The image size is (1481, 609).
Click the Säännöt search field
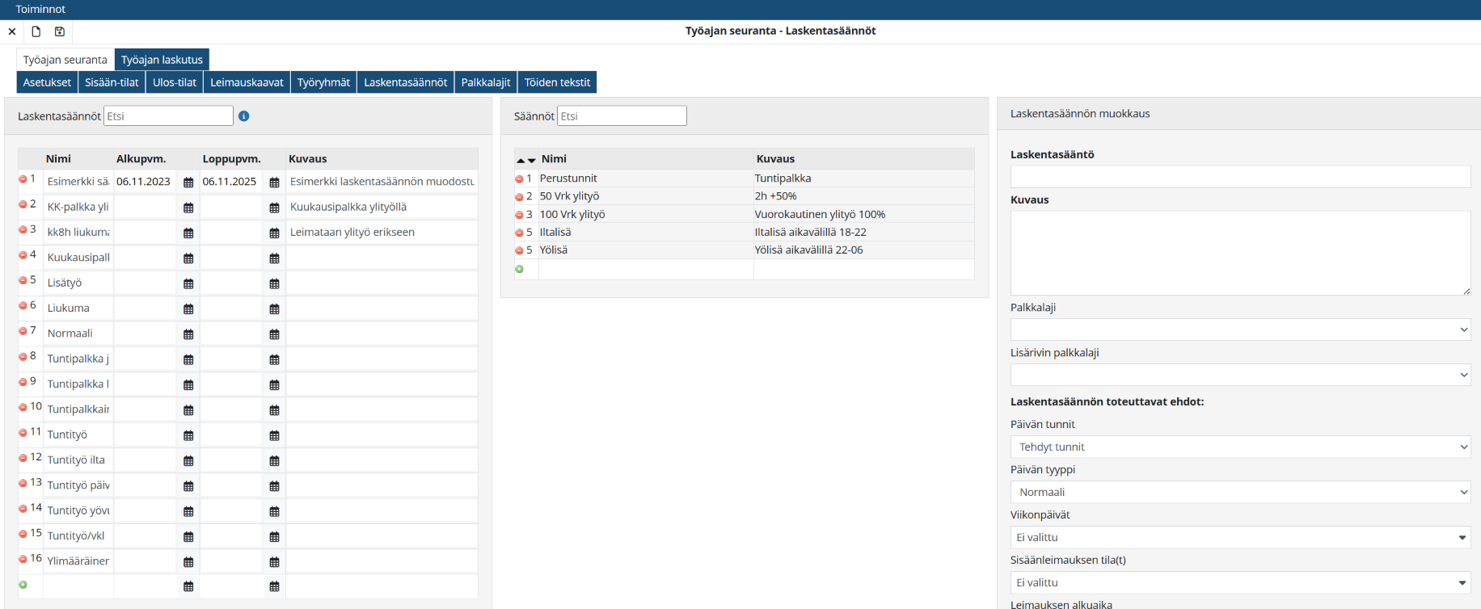[622, 116]
